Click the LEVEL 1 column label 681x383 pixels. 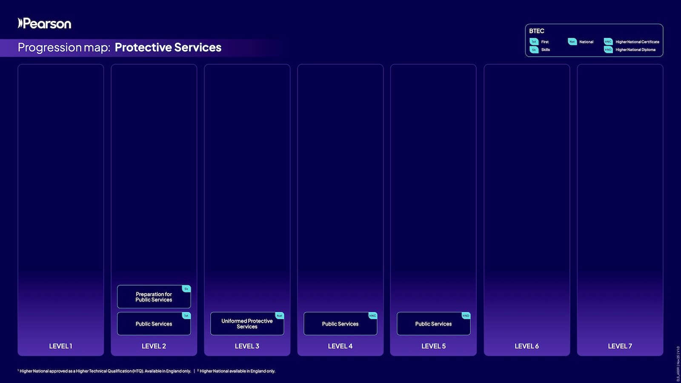click(60, 346)
